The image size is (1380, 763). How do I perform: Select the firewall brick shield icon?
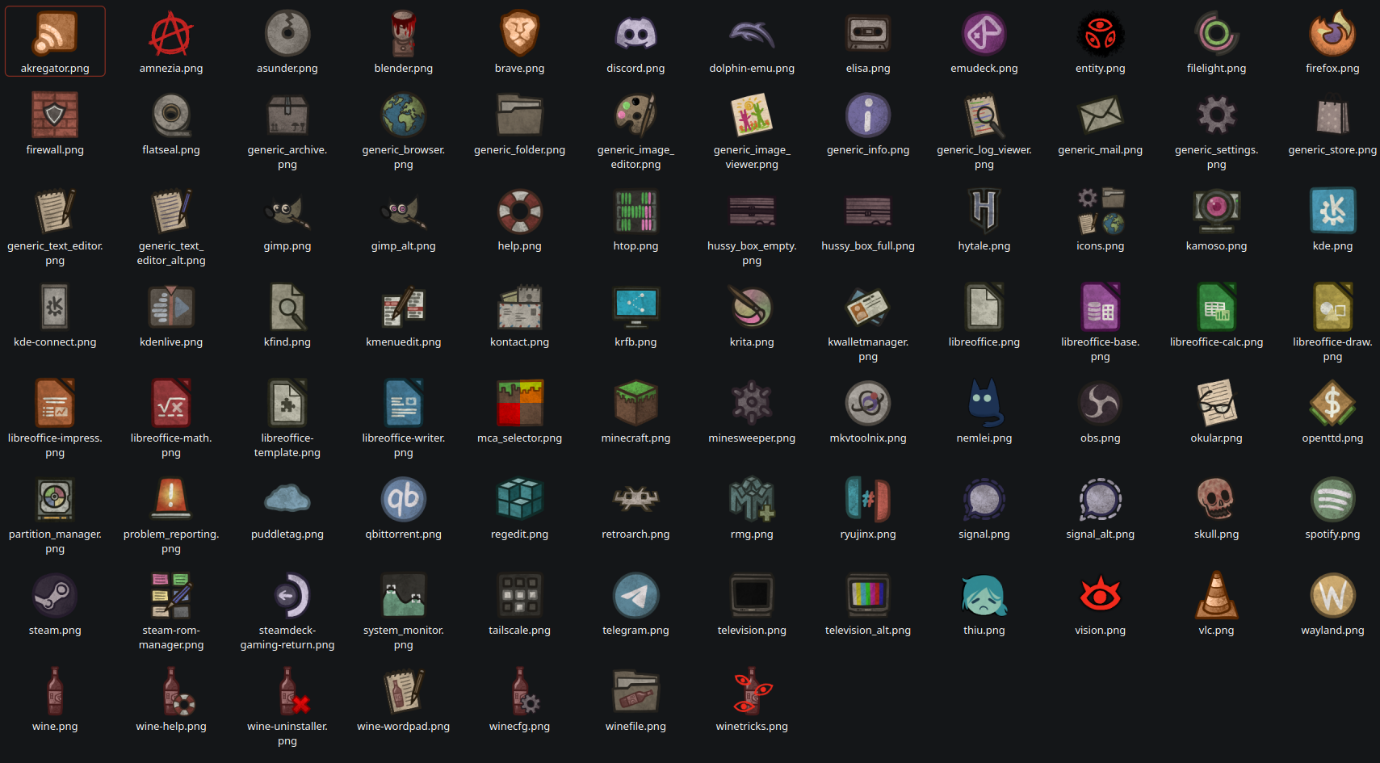tap(55, 115)
